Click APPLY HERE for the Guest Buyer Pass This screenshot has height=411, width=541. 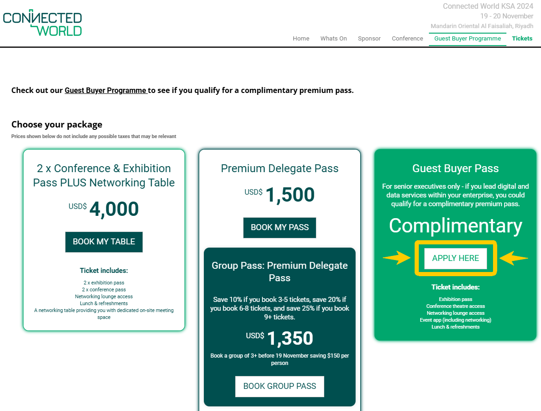[455, 258]
